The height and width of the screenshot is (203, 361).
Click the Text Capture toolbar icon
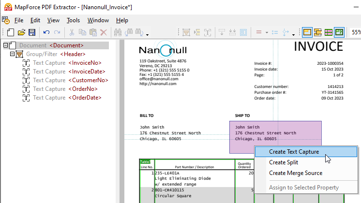point(207,32)
